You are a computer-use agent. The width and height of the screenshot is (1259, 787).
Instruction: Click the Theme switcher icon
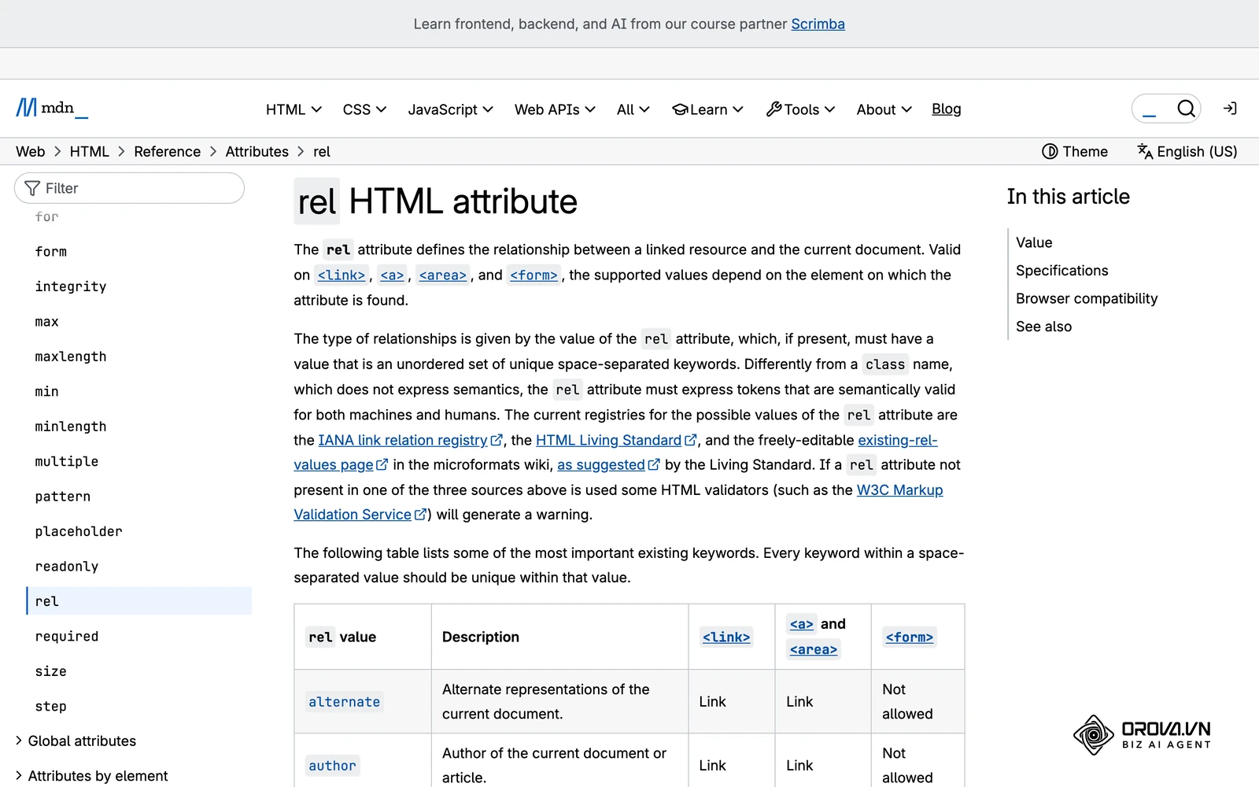coord(1050,152)
